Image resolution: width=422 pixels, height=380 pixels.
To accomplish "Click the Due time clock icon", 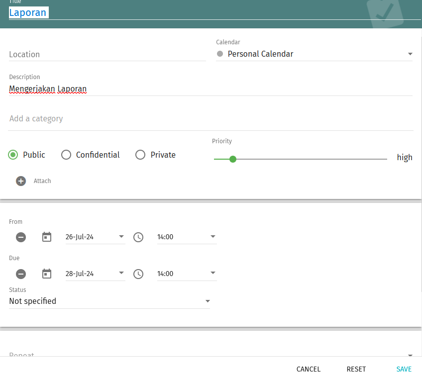I will pyautogui.click(x=138, y=274).
